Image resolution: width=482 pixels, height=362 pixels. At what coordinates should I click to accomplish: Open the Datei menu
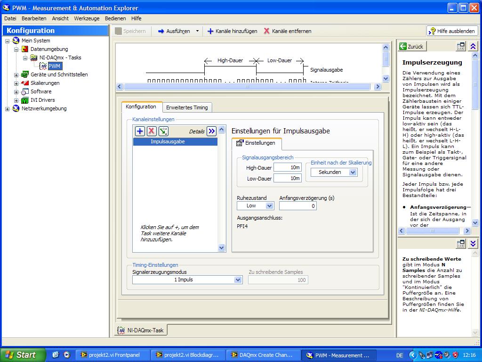10,18
